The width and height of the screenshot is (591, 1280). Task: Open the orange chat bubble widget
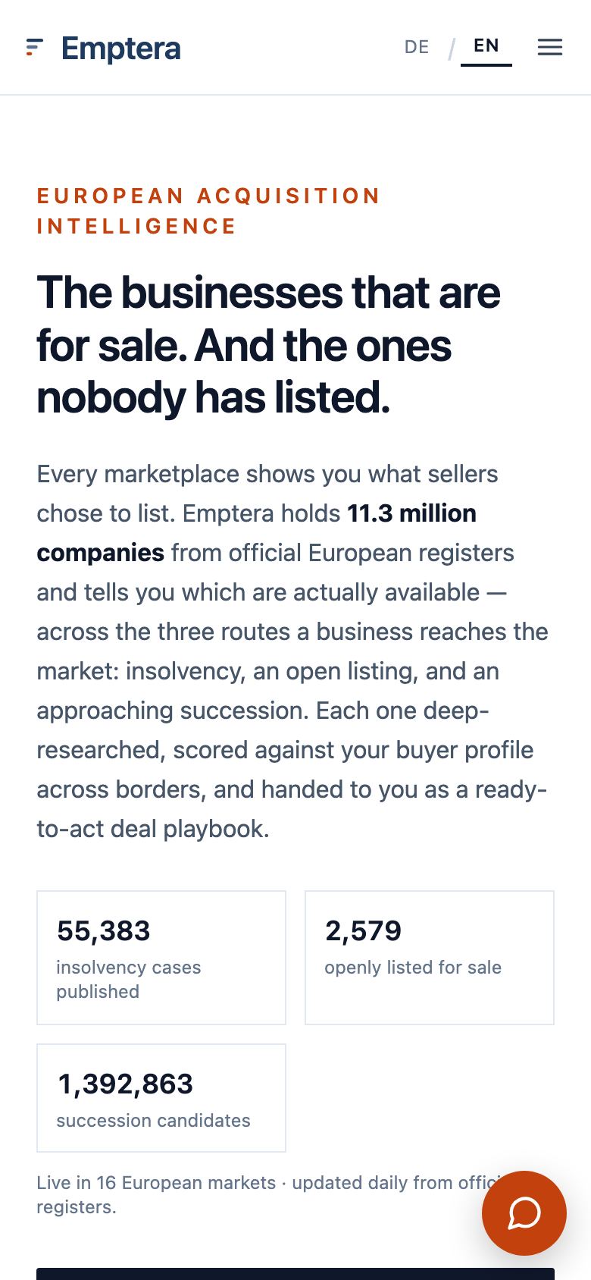point(524,1213)
